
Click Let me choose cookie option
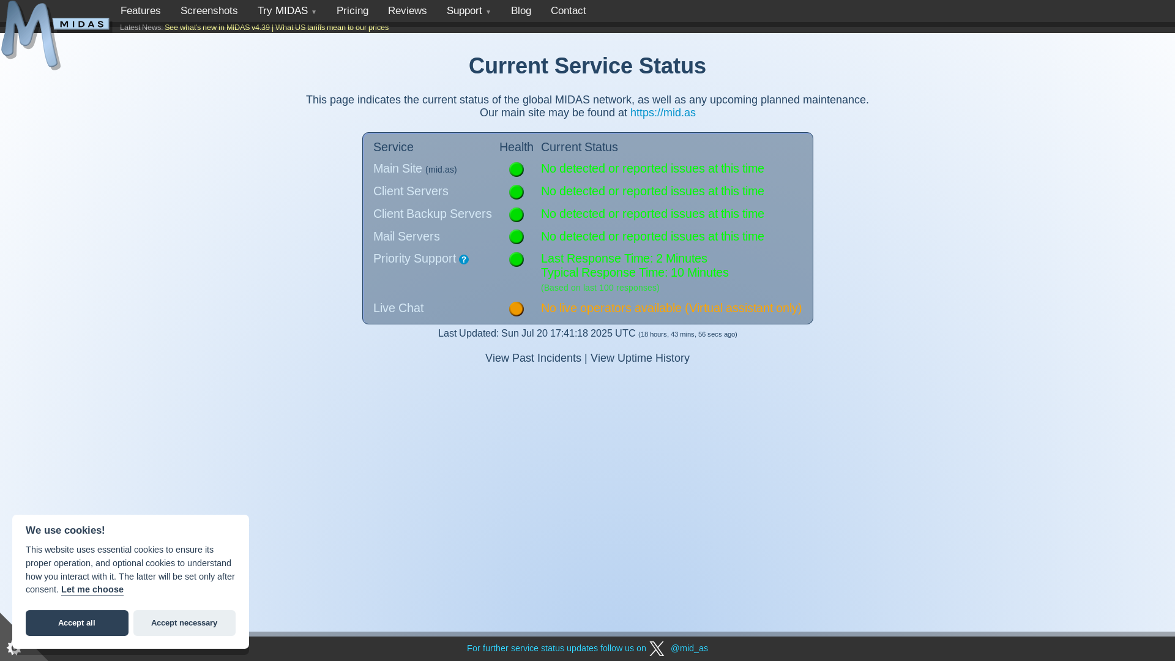click(x=92, y=589)
